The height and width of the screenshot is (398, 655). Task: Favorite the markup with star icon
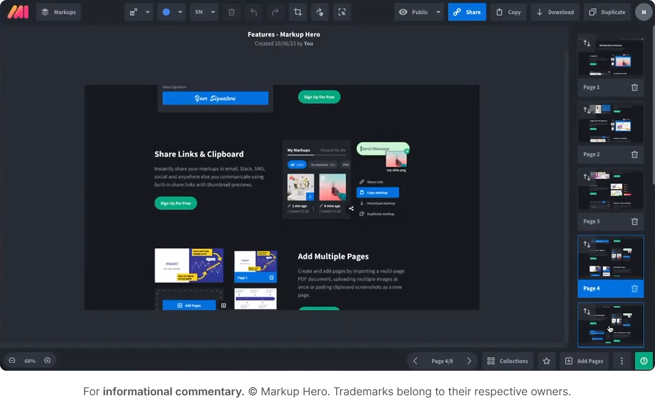(x=546, y=361)
